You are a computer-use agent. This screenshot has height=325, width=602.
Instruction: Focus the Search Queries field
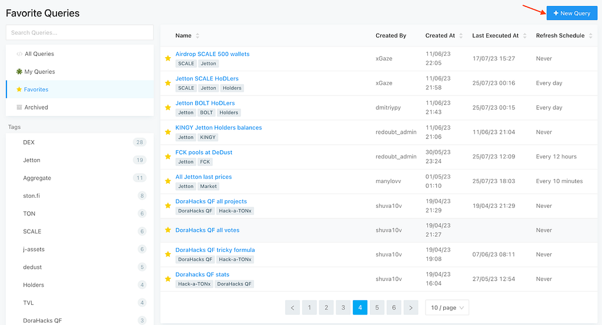[80, 33]
